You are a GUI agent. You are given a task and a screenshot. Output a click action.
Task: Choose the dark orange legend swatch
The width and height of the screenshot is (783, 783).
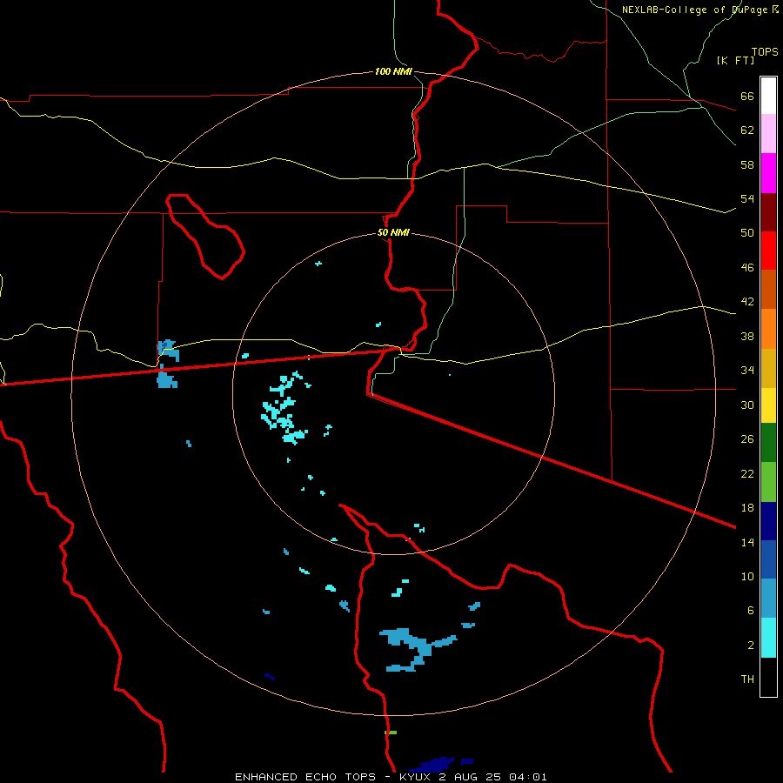(768, 290)
